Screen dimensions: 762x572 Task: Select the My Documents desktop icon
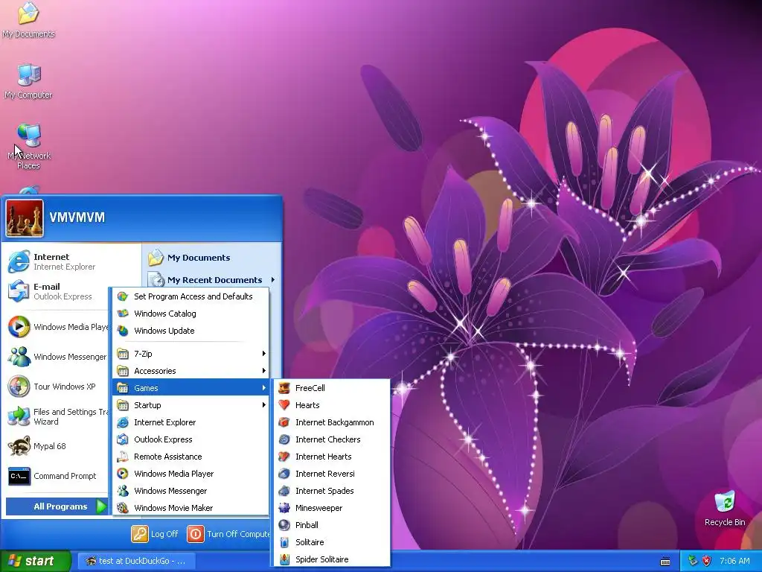[28, 20]
